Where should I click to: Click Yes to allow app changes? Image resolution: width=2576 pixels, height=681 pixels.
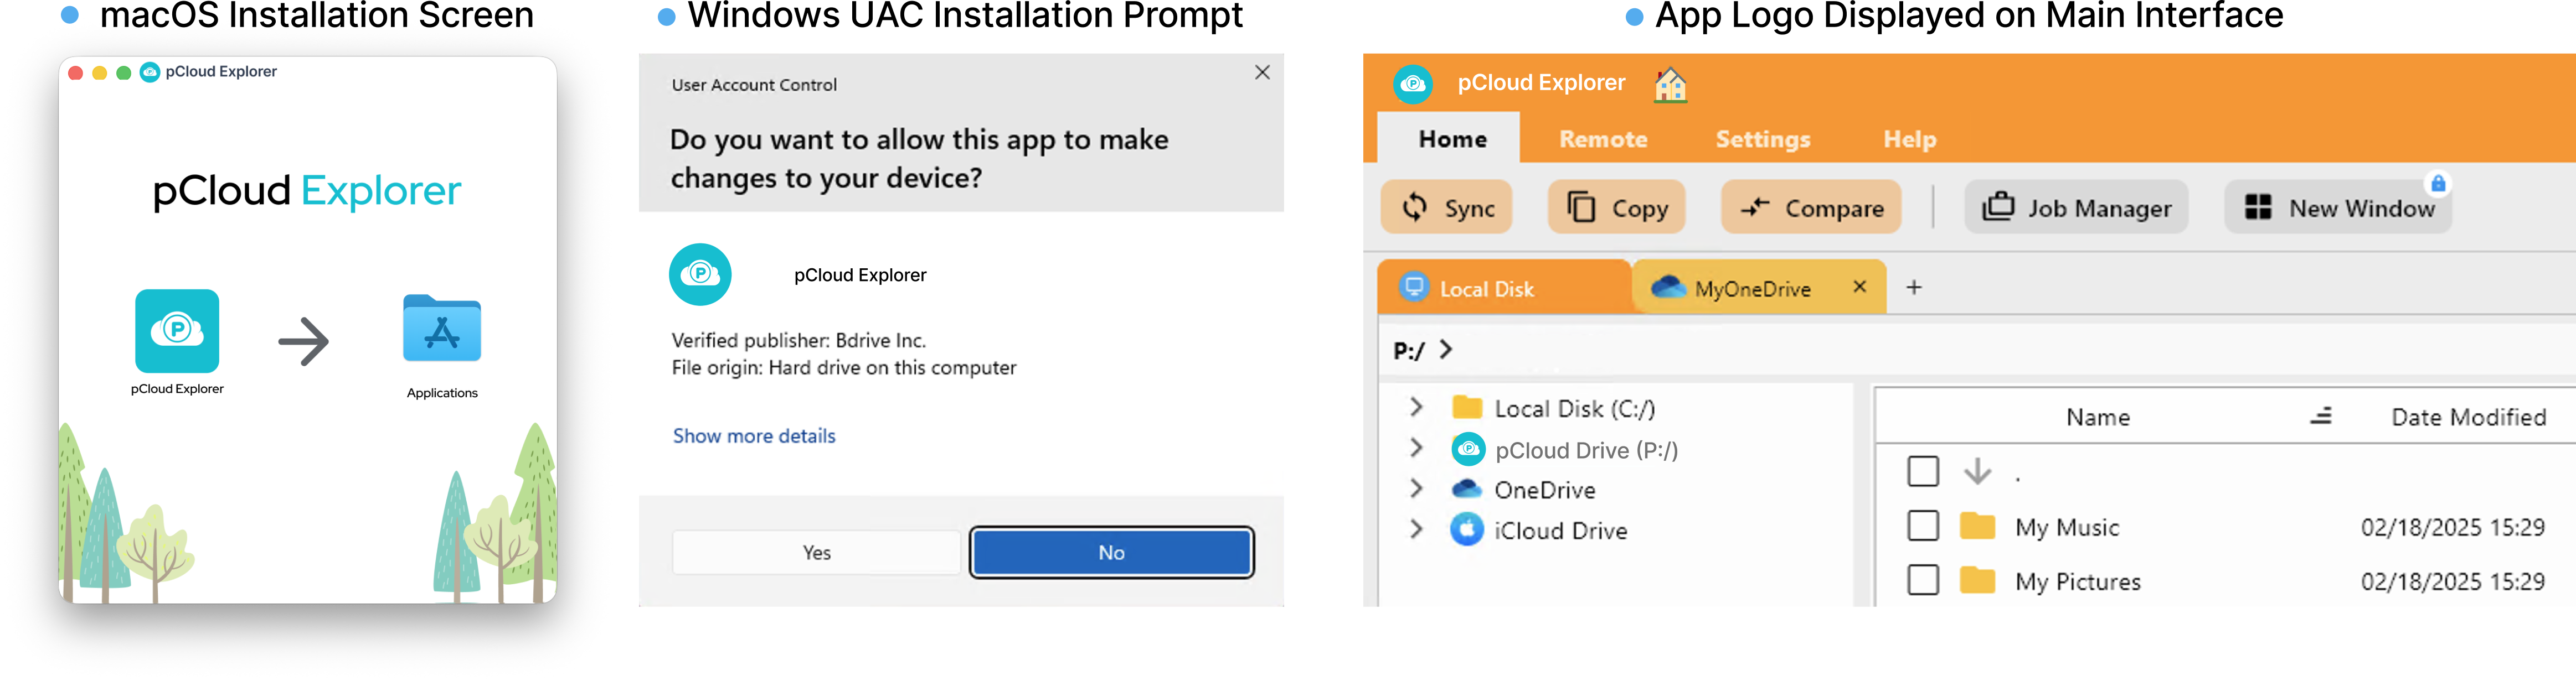(815, 551)
